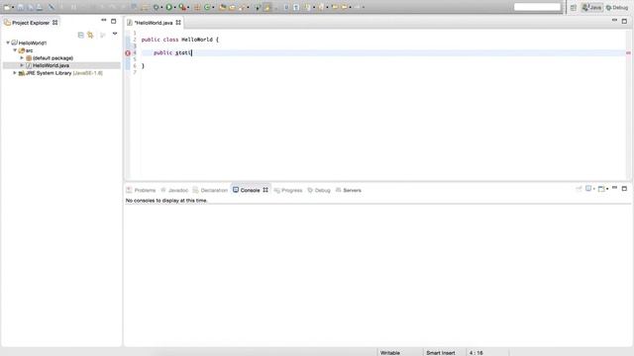This screenshot has height=356, width=634.
Task: Click the Open Console icon
Action: coord(601,189)
